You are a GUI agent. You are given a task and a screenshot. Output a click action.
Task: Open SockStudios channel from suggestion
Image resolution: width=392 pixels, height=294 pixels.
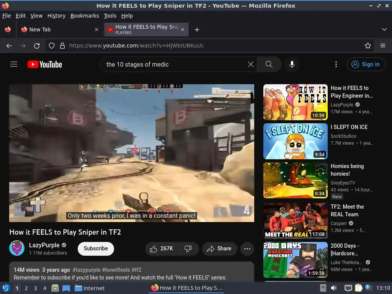tap(343, 136)
